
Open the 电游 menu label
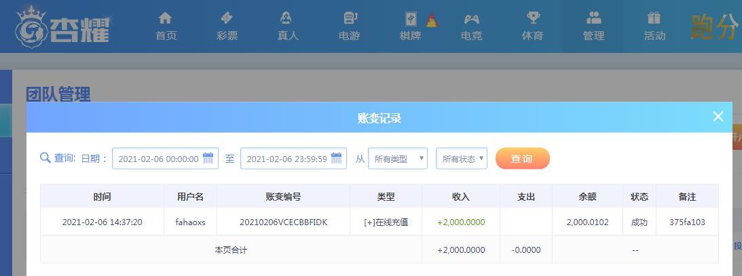pyautogui.click(x=349, y=36)
